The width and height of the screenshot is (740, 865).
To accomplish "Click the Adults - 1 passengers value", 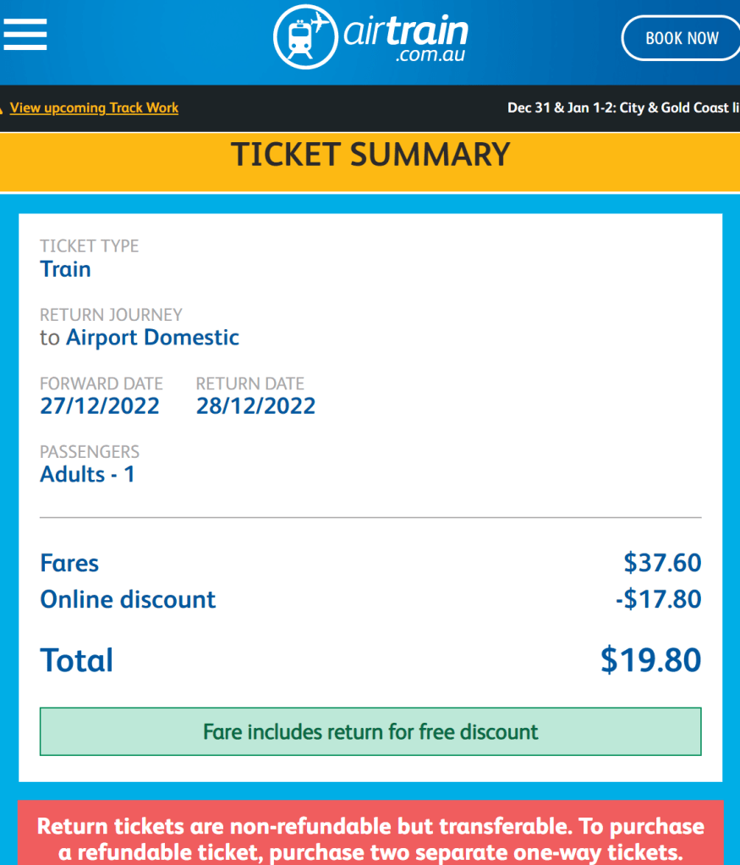I will point(87,475).
